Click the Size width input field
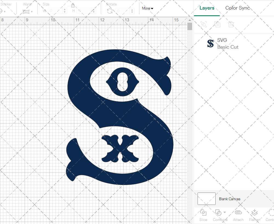 click(55, 11)
